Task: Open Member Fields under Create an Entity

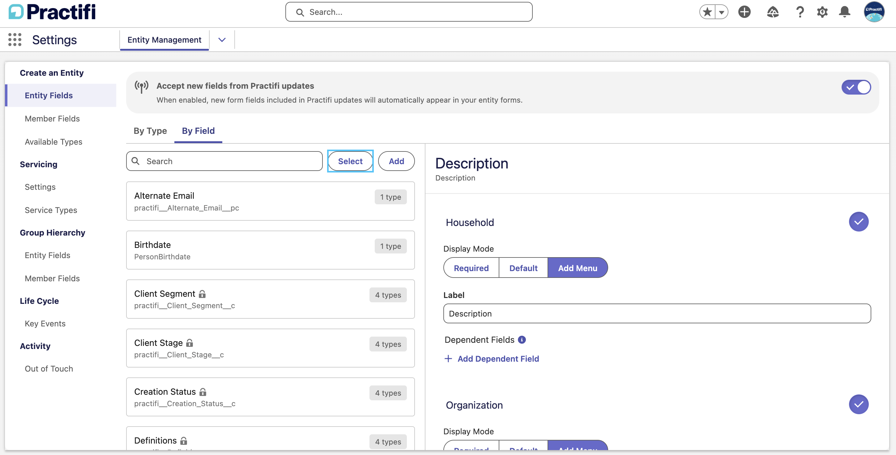Action: point(52,119)
